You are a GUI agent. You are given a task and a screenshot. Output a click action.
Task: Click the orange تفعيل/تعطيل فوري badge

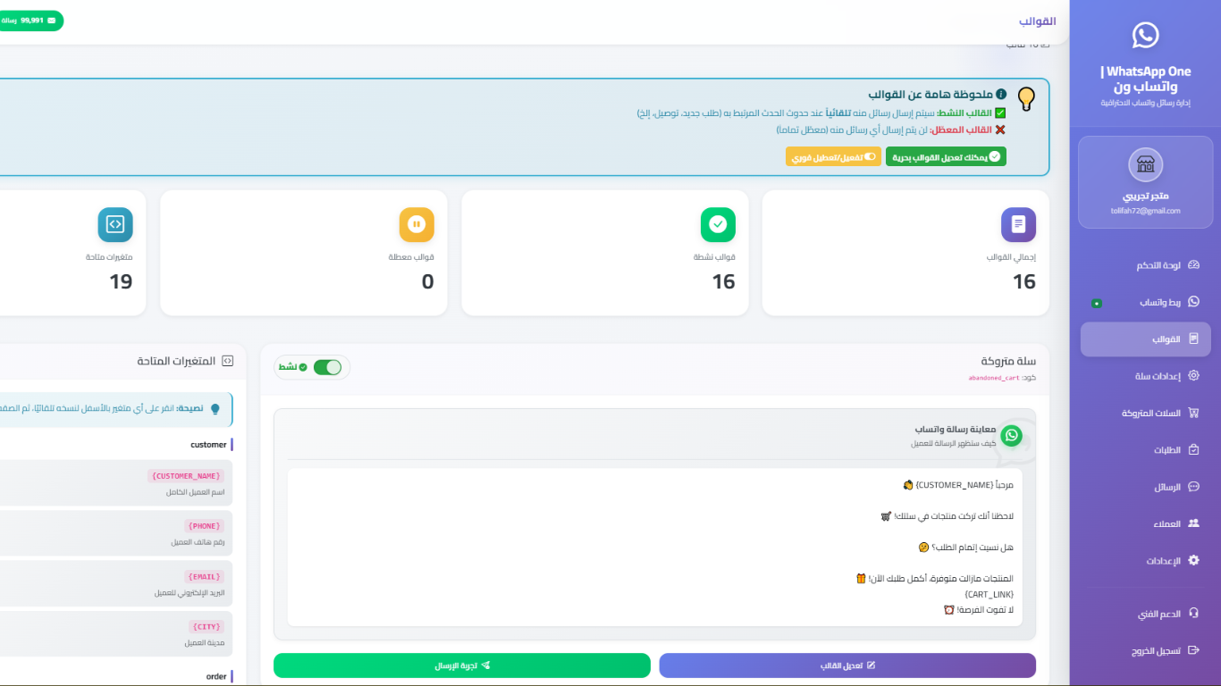click(x=833, y=157)
